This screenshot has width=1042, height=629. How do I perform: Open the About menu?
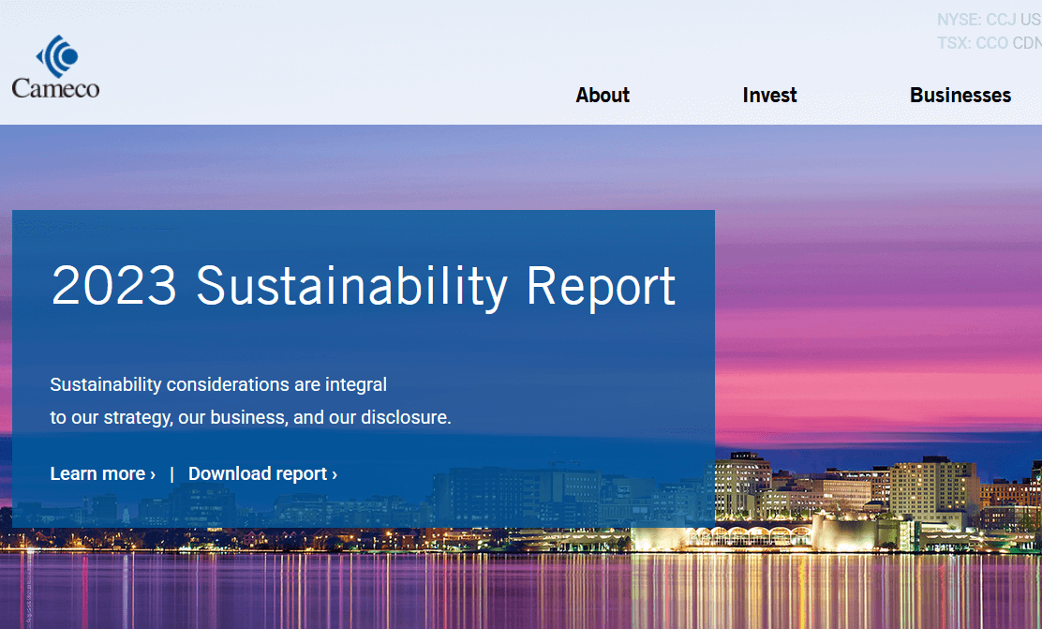click(603, 95)
